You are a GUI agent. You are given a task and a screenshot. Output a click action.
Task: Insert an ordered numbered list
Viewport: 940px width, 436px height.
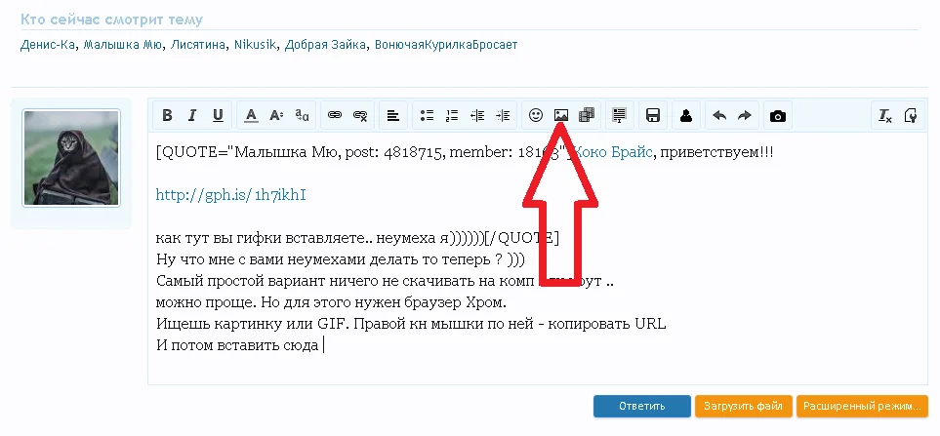point(452,116)
